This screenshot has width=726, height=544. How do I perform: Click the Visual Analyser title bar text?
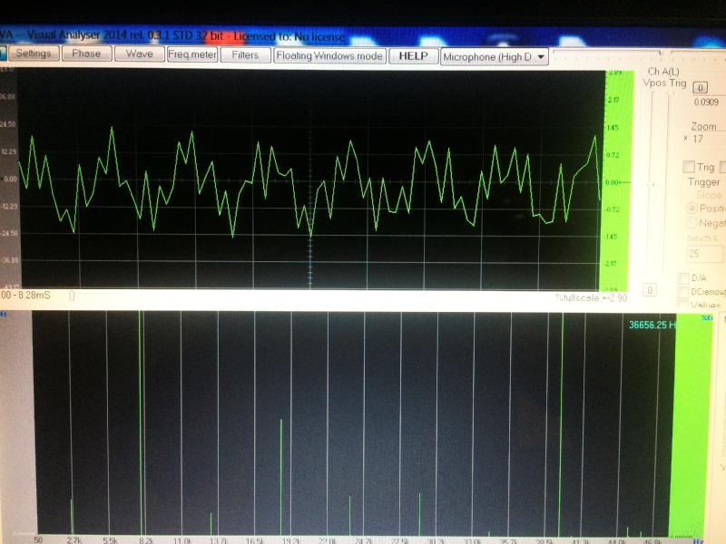(172, 35)
